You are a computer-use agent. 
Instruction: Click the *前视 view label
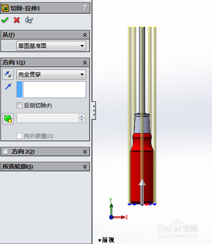click(106, 240)
